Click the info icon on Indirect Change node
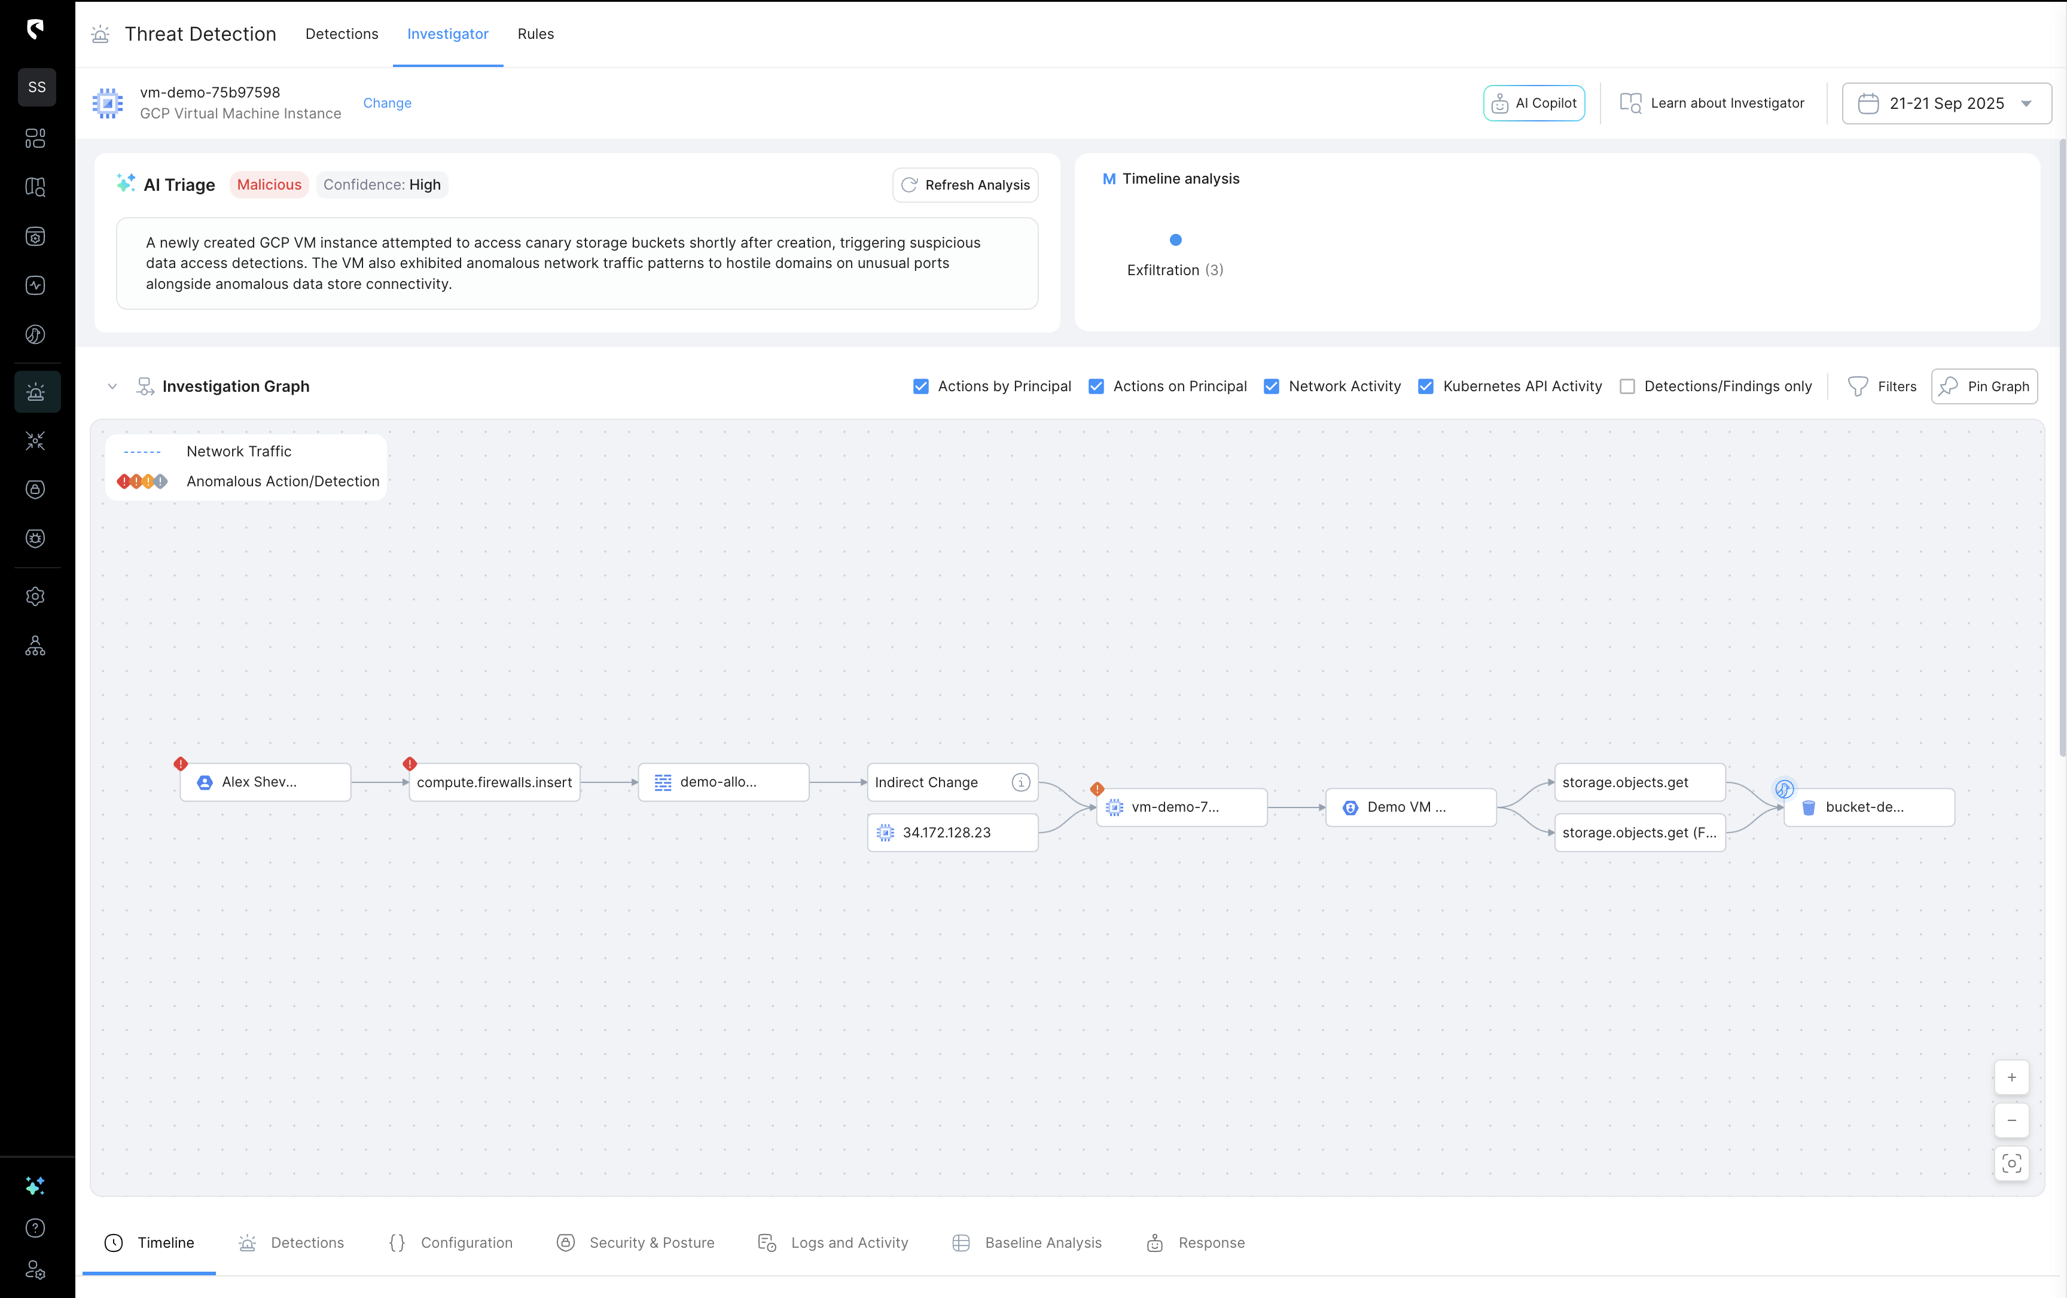Image resolution: width=2067 pixels, height=1298 pixels. 1020,782
